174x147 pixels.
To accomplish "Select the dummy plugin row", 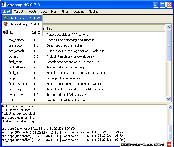I will 84,56.
